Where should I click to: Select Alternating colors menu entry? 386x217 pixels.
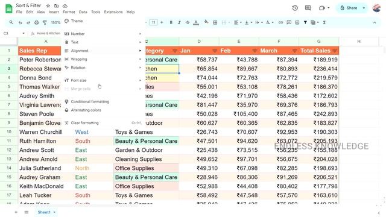click(103, 110)
